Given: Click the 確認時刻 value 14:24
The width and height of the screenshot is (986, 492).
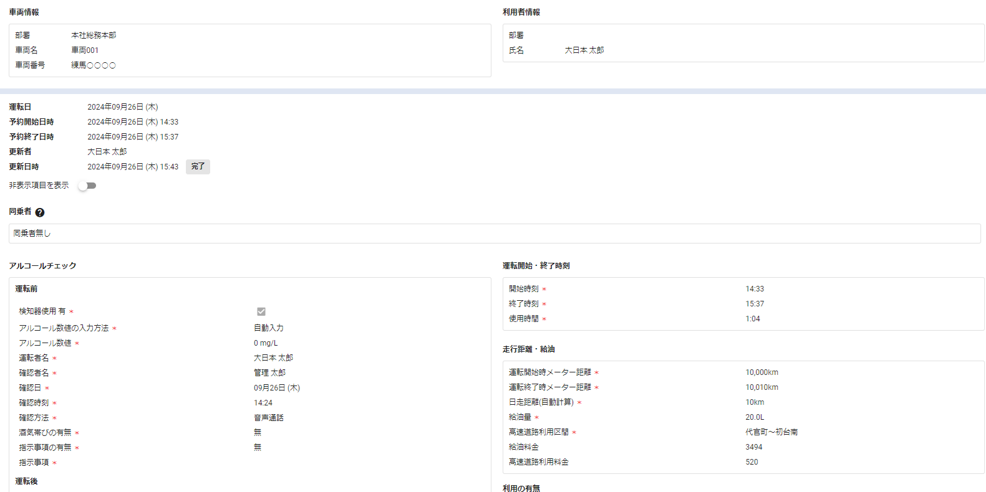Looking at the screenshot, I should [263, 403].
